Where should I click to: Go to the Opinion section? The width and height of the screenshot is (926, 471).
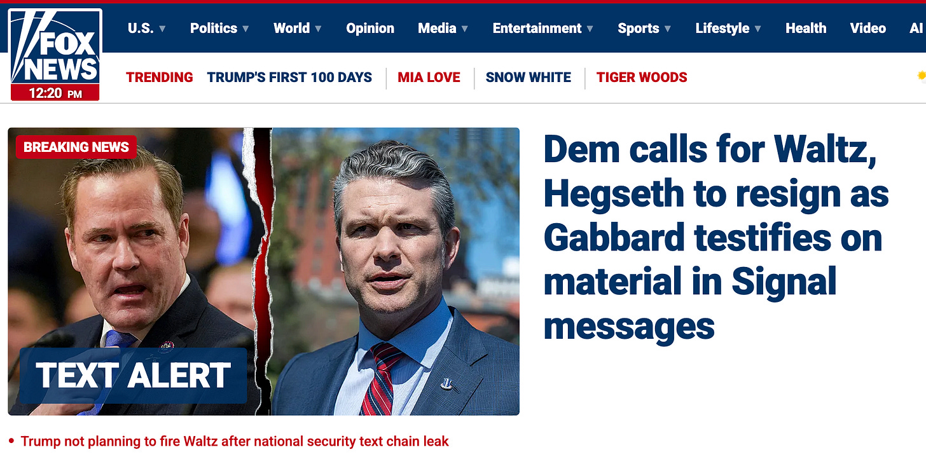click(370, 28)
